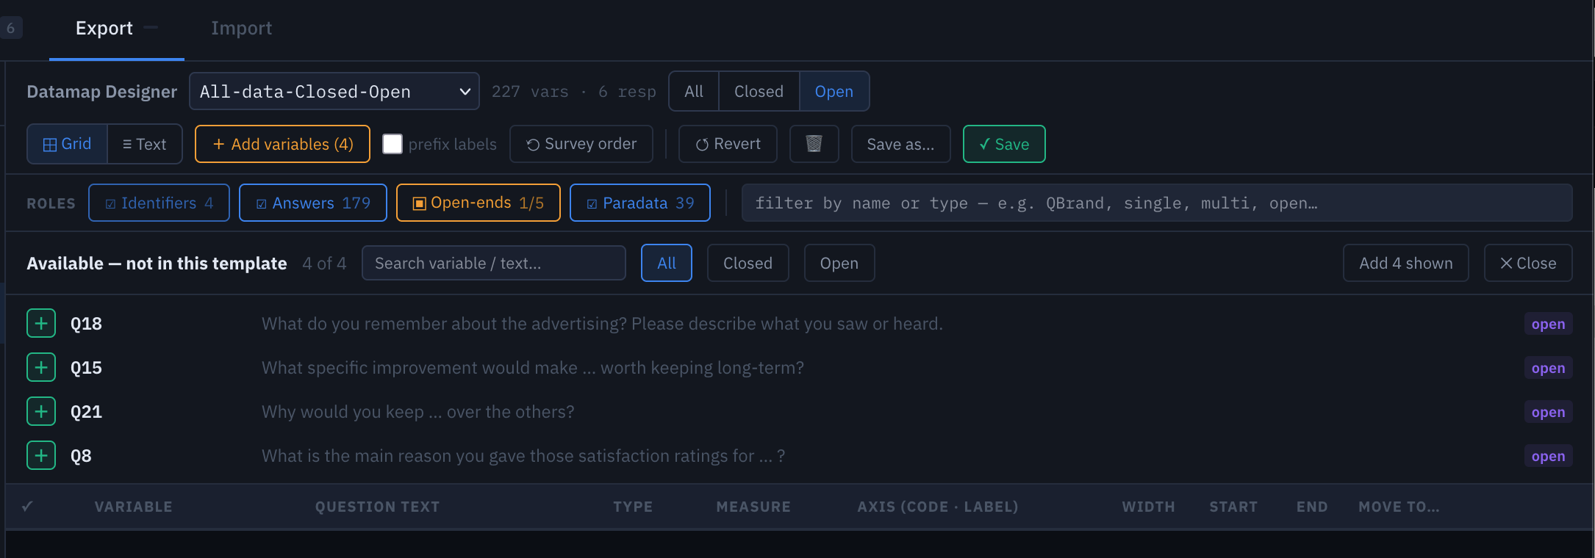Image resolution: width=1595 pixels, height=558 pixels.
Task: Click Add variables (4) button
Action: (282, 144)
